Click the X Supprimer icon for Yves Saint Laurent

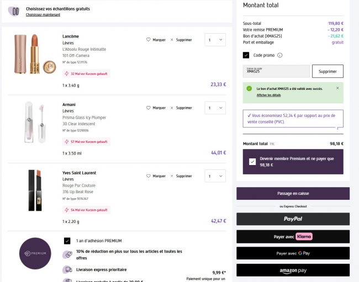[x=172, y=176]
